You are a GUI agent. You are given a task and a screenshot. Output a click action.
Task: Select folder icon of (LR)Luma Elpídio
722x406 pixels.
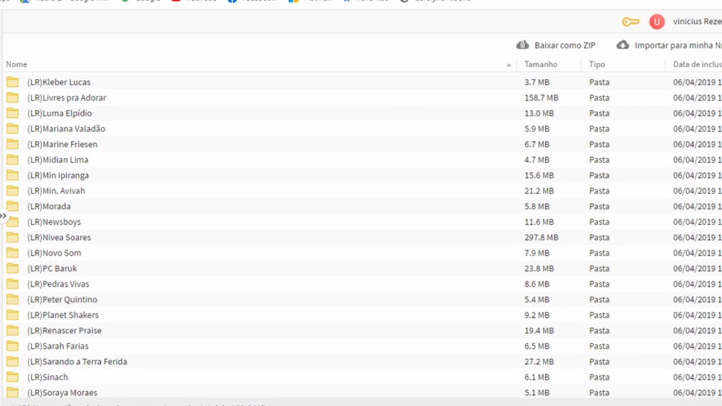pos(12,113)
